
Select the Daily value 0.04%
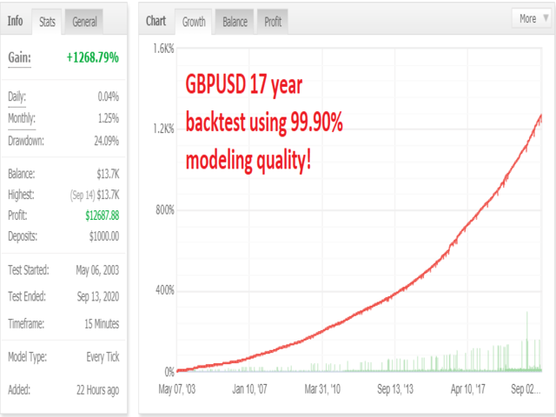108,96
